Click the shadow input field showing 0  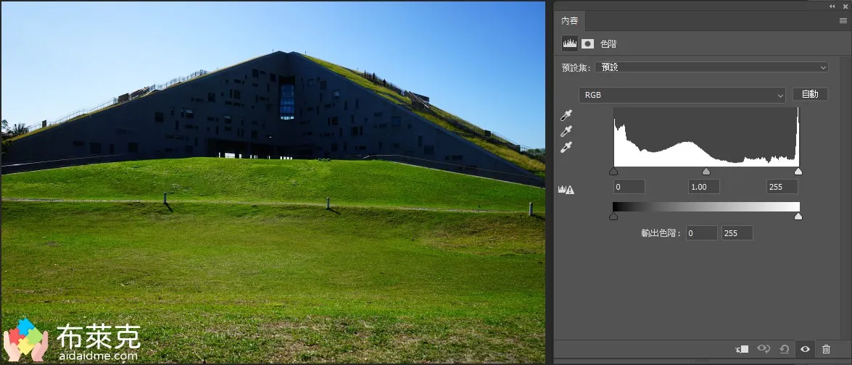pos(629,187)
